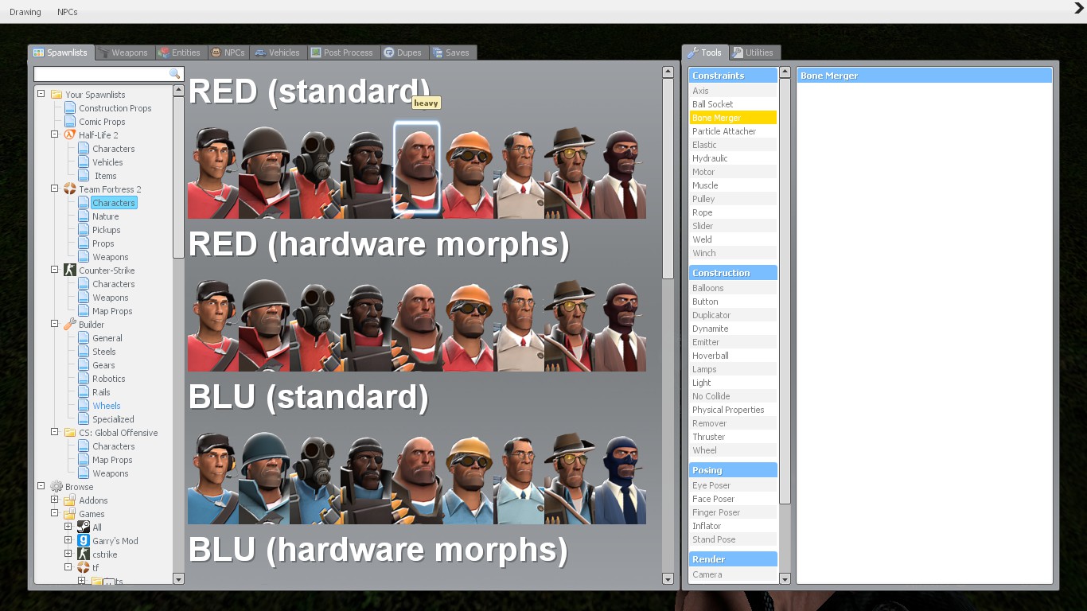This screenshot has width=1087, height=611.
Task: Open the Drawing menu
Action: (x=25, y=12)
